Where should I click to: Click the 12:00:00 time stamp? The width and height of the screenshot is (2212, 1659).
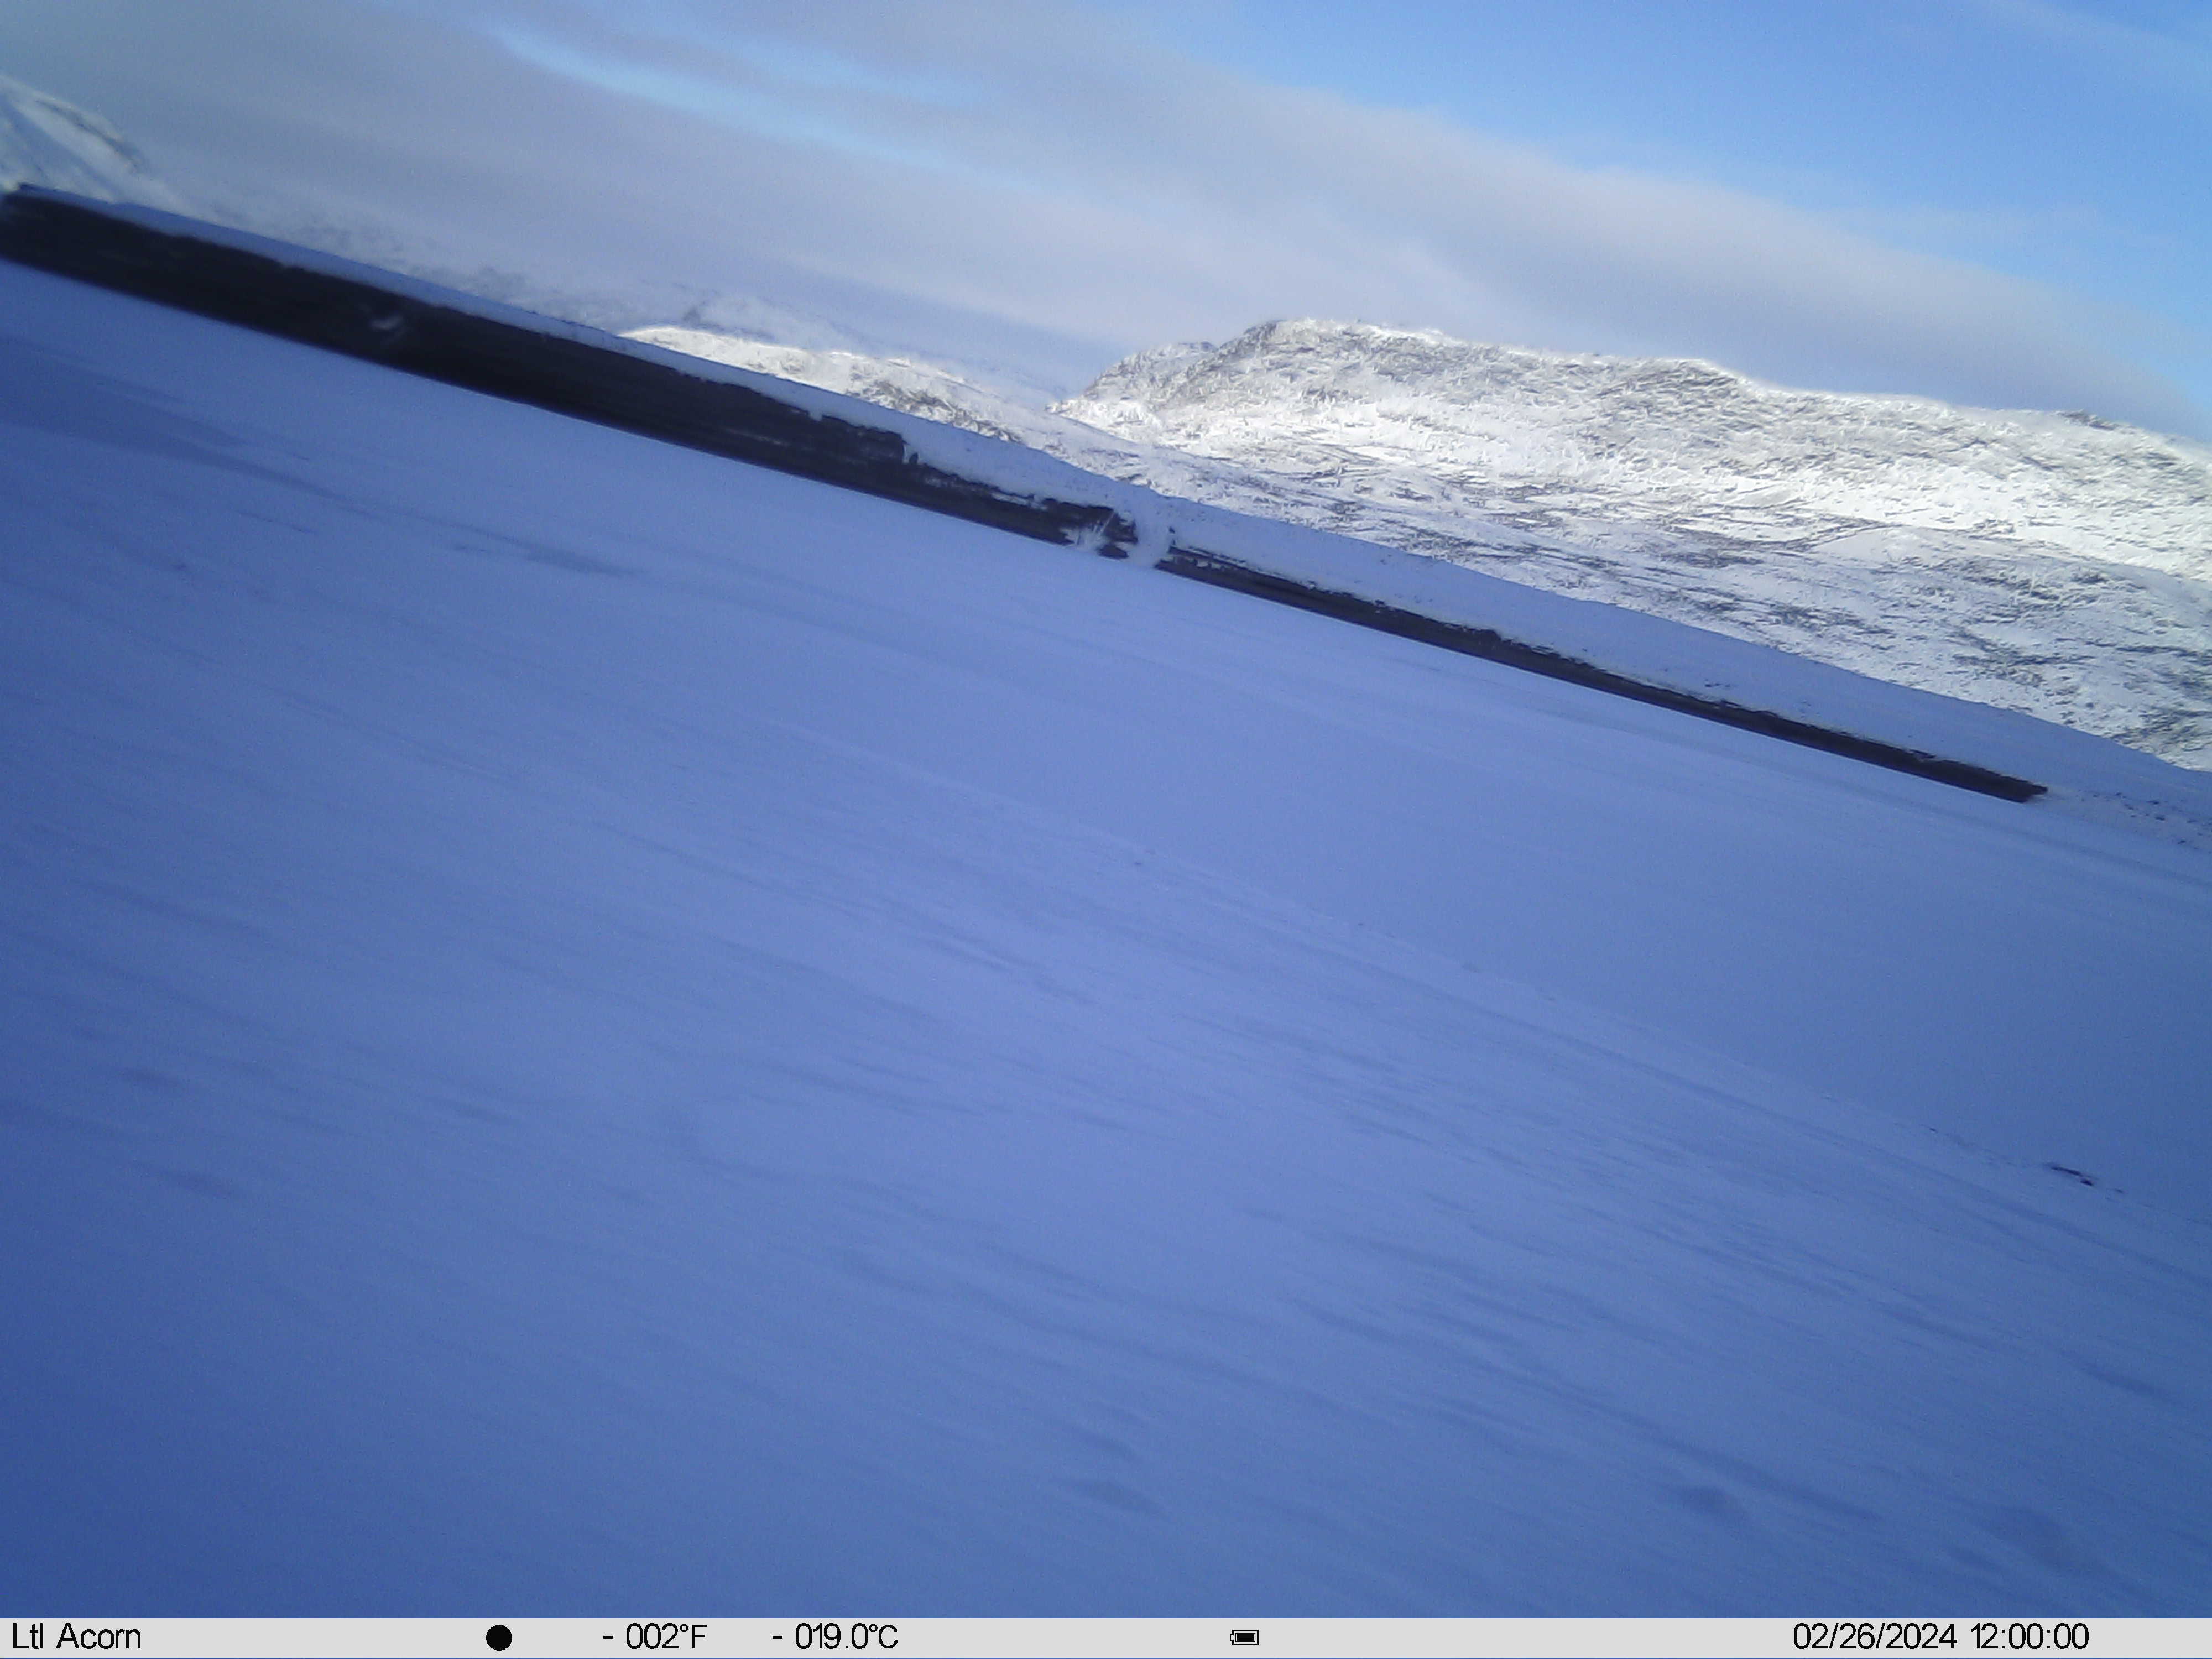[2029, 1637]
